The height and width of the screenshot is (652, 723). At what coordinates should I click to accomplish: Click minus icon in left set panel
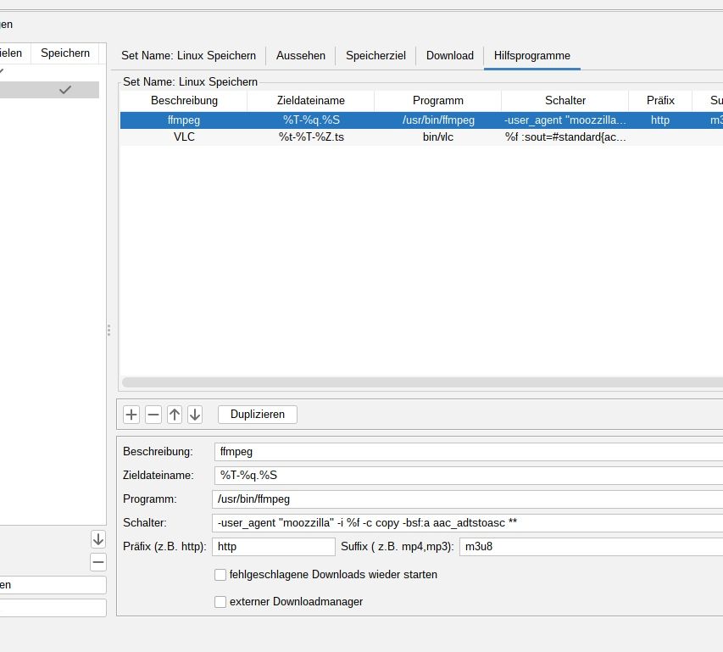click(98, 562)
